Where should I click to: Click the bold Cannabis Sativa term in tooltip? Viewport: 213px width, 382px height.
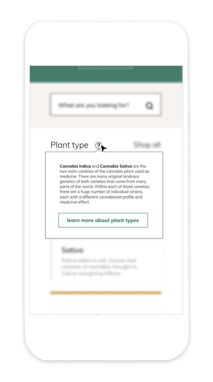coord(116,166)
